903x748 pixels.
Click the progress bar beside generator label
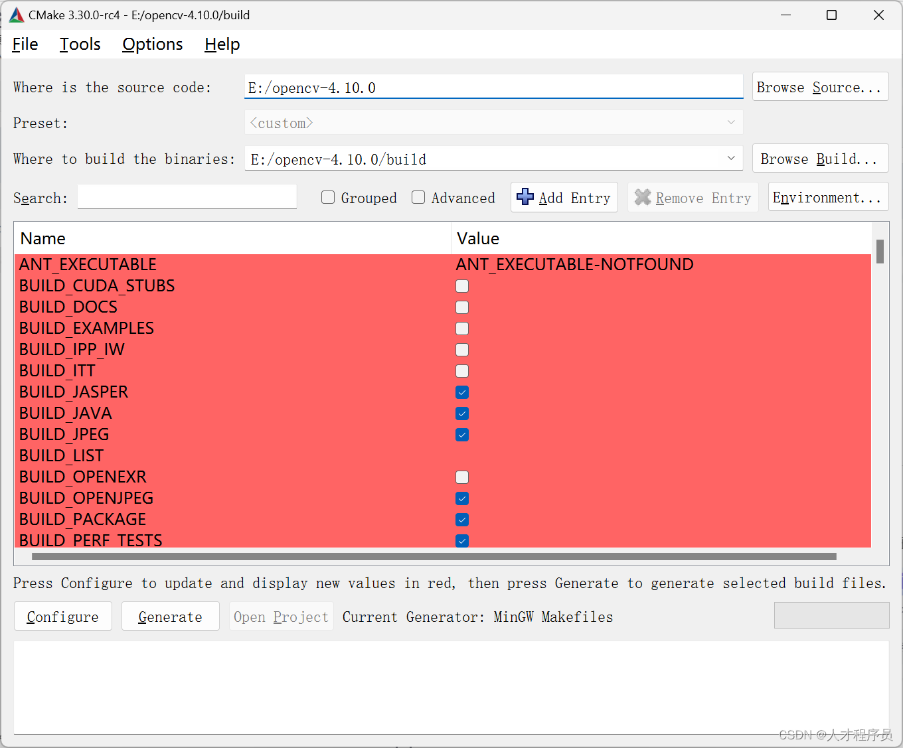pyautogui.click(x=831, y=615)
